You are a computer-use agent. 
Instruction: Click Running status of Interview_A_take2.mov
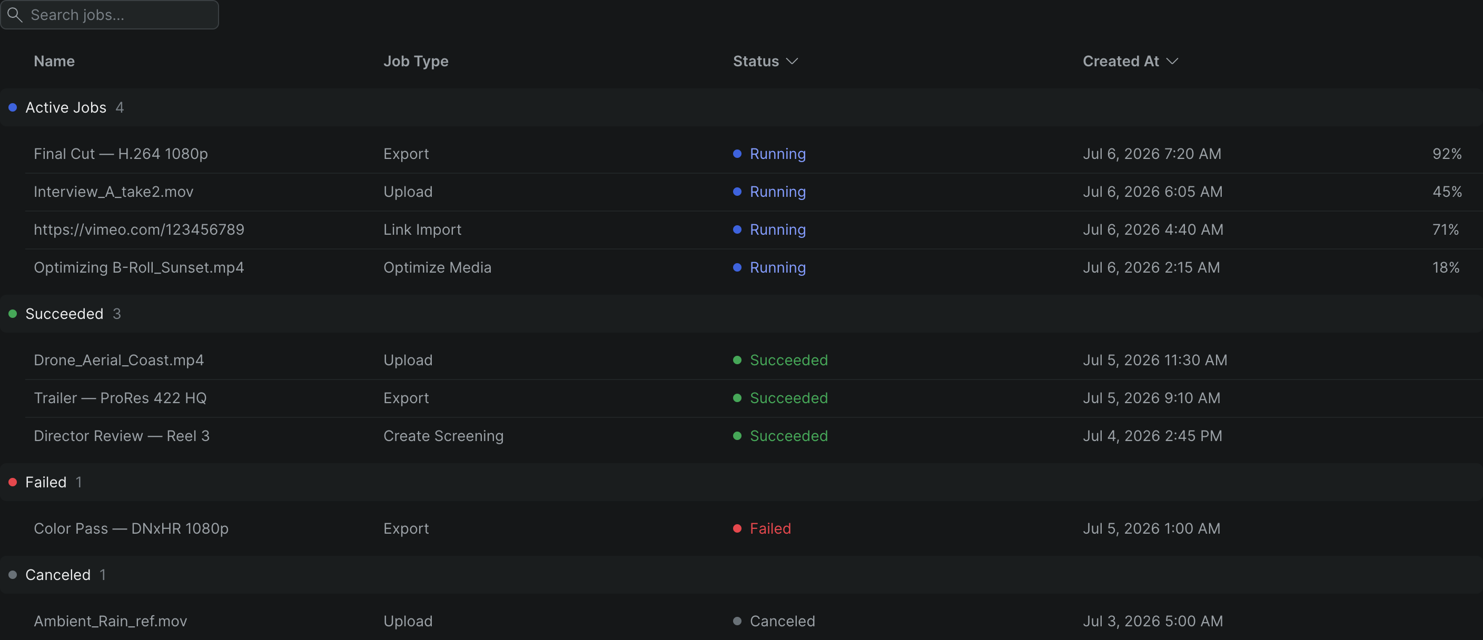click(769, 192)
